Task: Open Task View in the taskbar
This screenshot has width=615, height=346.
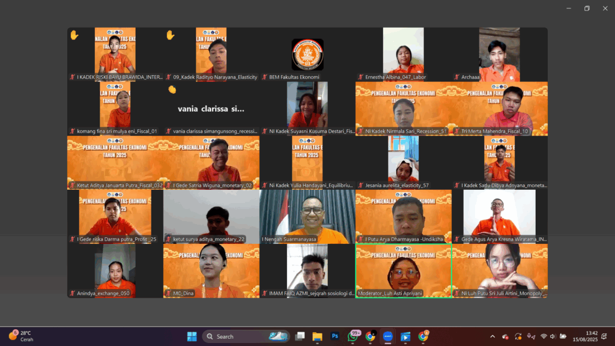Action: (300, 336)
